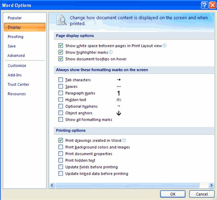Click the anchor symbol next to Object anchors
Viewport: 217px width, 200px height.
coord(119,113)
